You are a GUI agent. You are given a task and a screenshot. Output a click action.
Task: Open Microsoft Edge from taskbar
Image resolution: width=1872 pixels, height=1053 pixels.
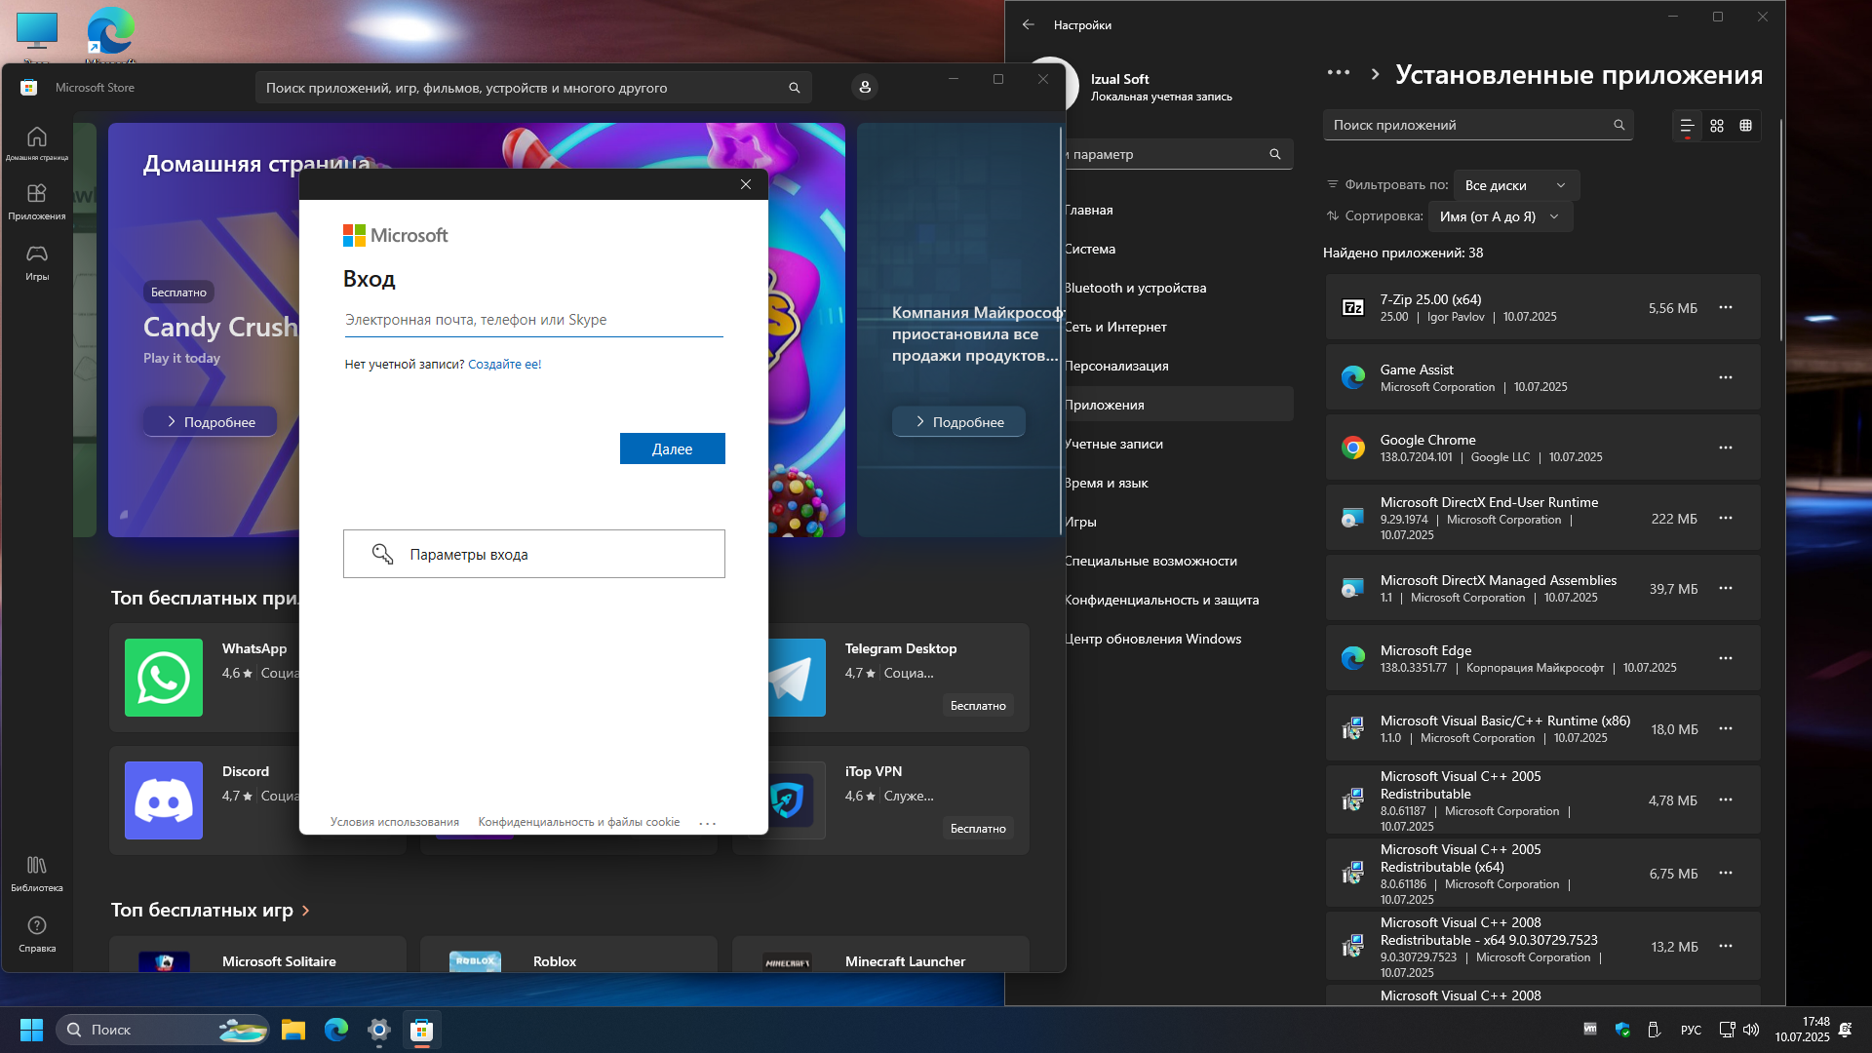point(336,1030)
